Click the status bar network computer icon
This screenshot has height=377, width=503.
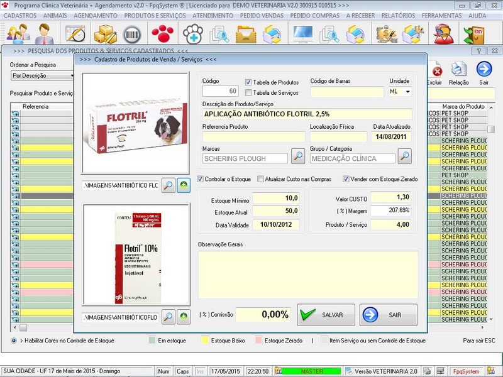[441, 371]
